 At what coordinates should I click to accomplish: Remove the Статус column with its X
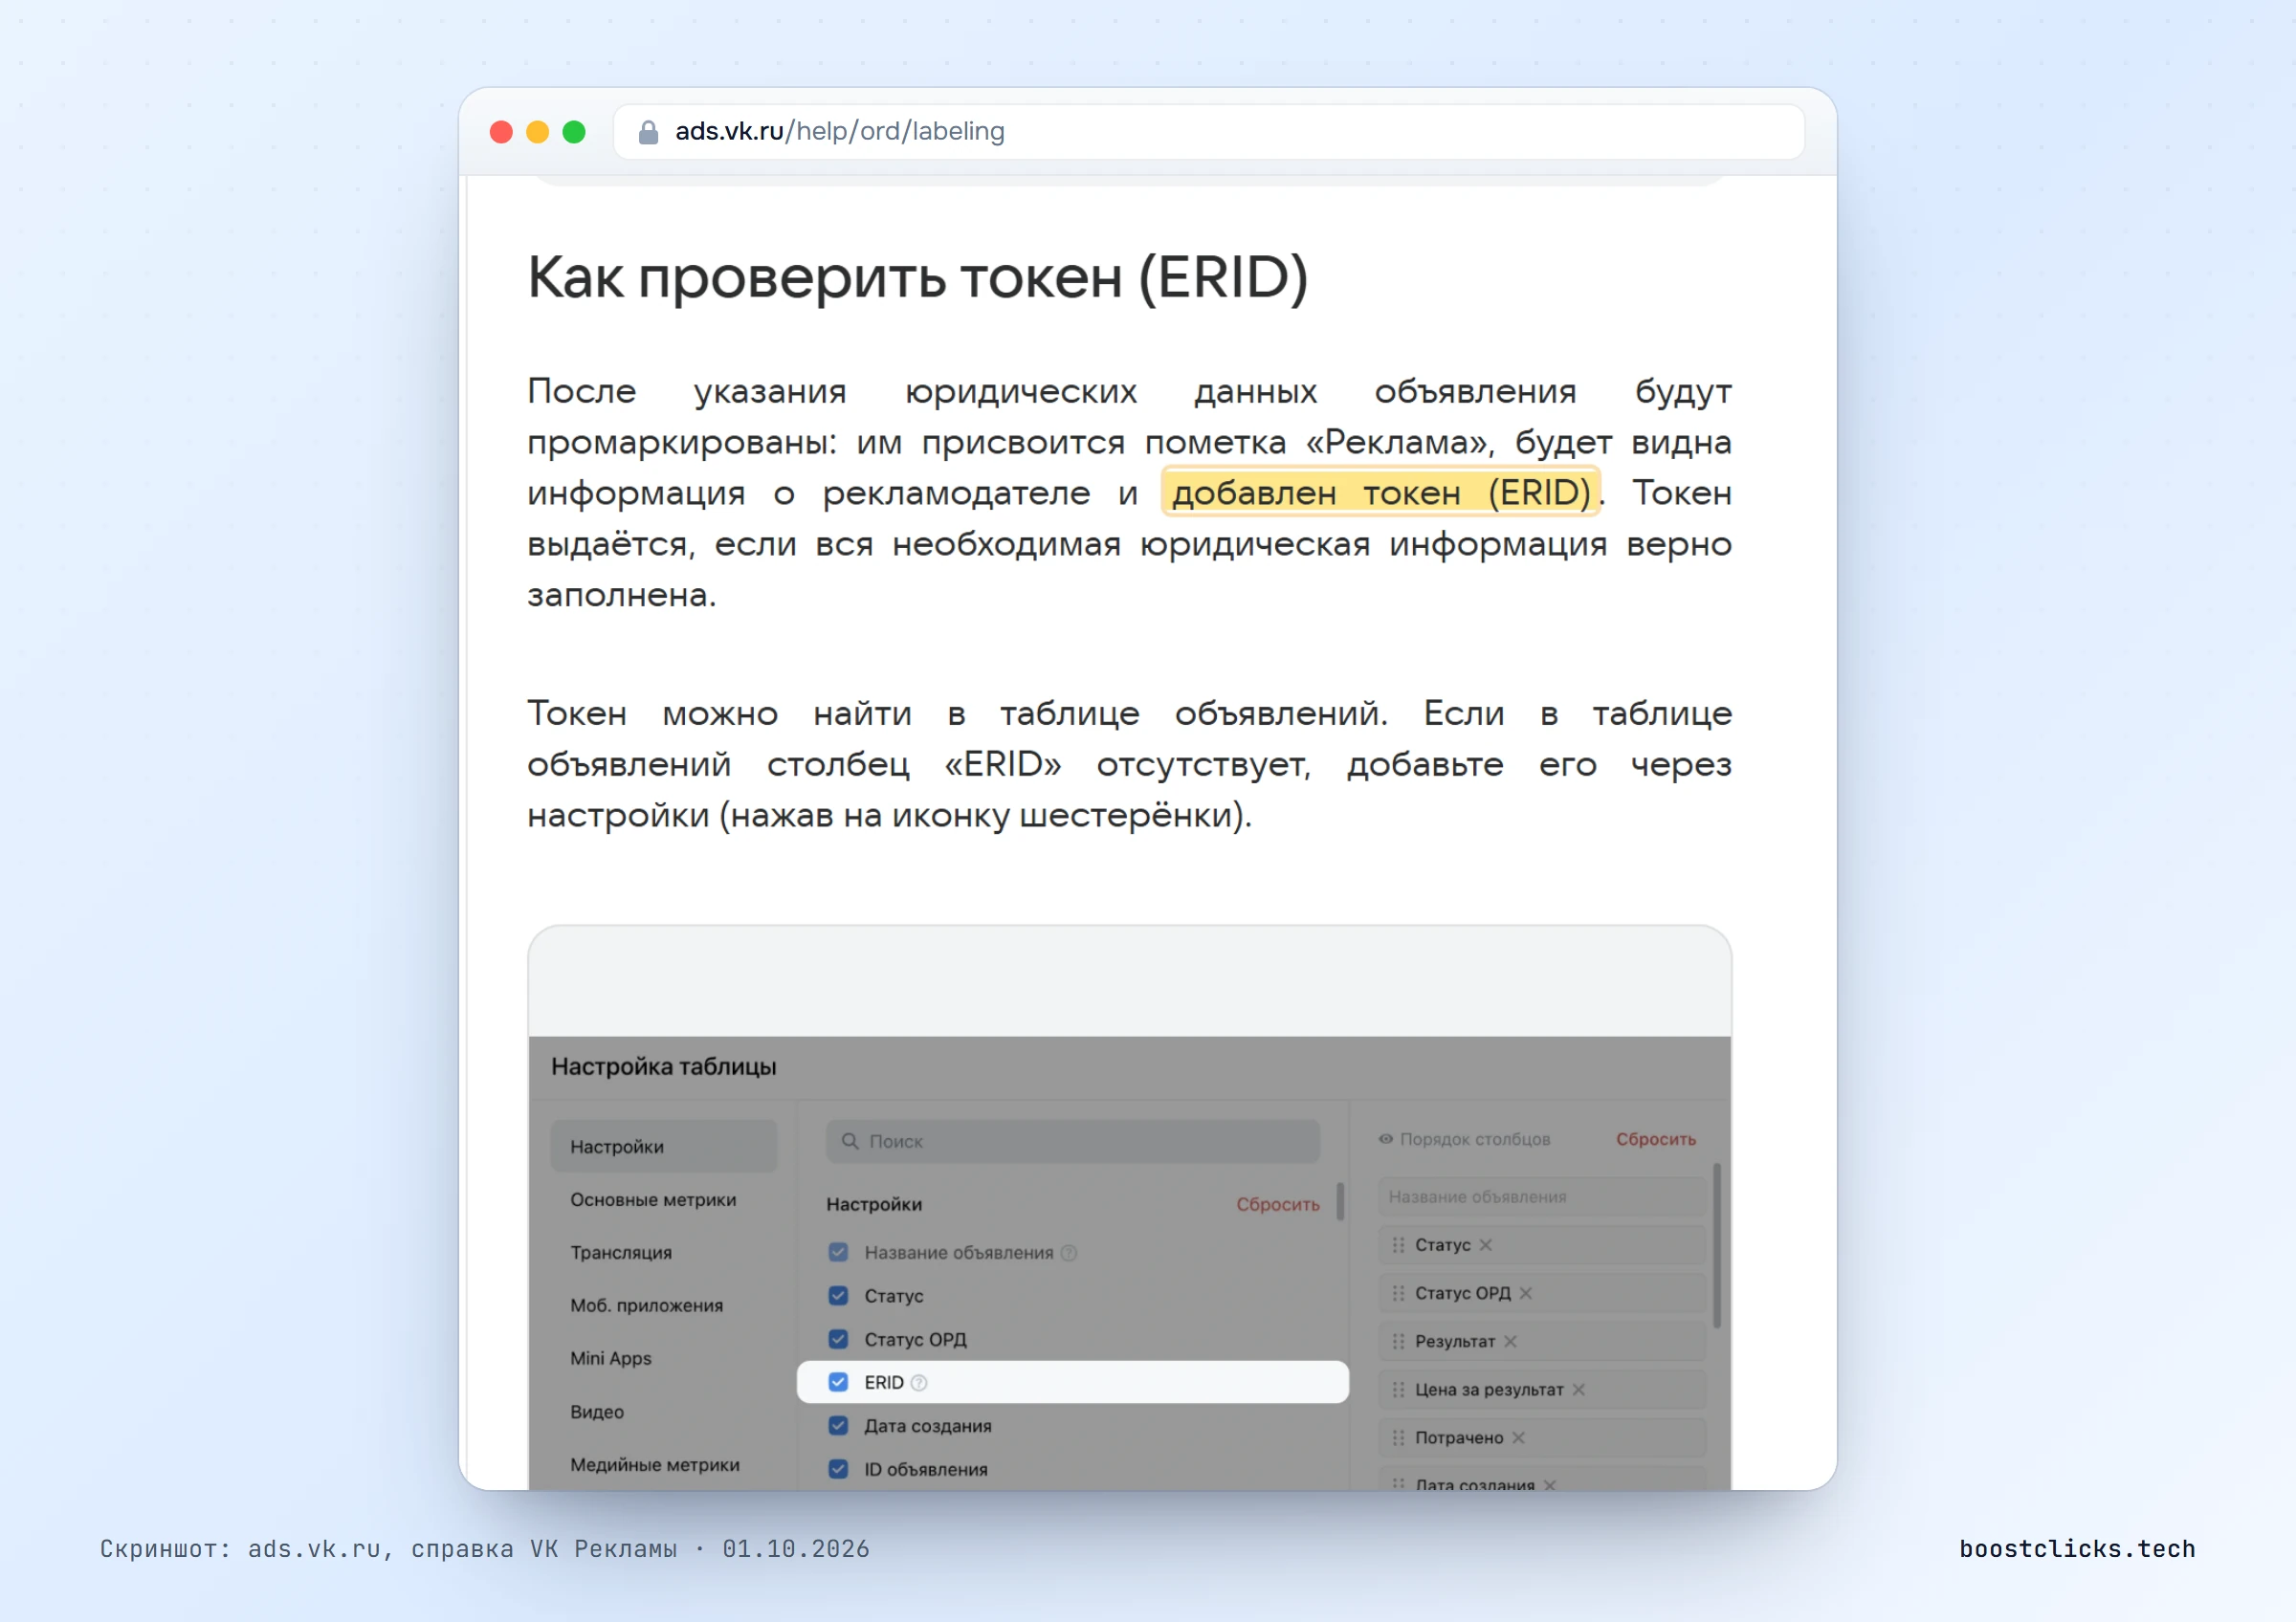[1485, 1244]
